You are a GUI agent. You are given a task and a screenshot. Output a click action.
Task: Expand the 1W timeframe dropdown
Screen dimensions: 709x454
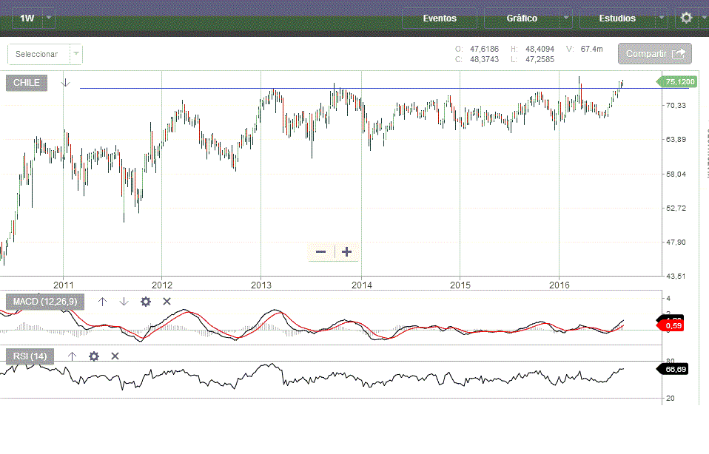[49, 18]
